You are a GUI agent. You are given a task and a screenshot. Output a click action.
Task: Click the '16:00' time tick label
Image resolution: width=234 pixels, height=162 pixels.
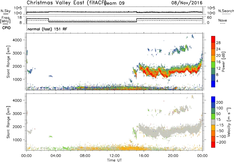click(144, 156)
